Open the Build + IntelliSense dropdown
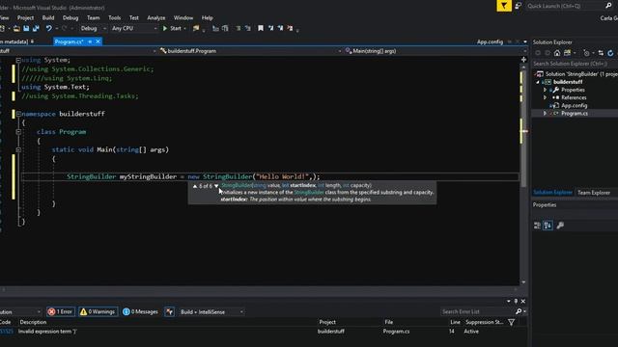The width and height of the screenshot is (618, 347). pos(211,312)
